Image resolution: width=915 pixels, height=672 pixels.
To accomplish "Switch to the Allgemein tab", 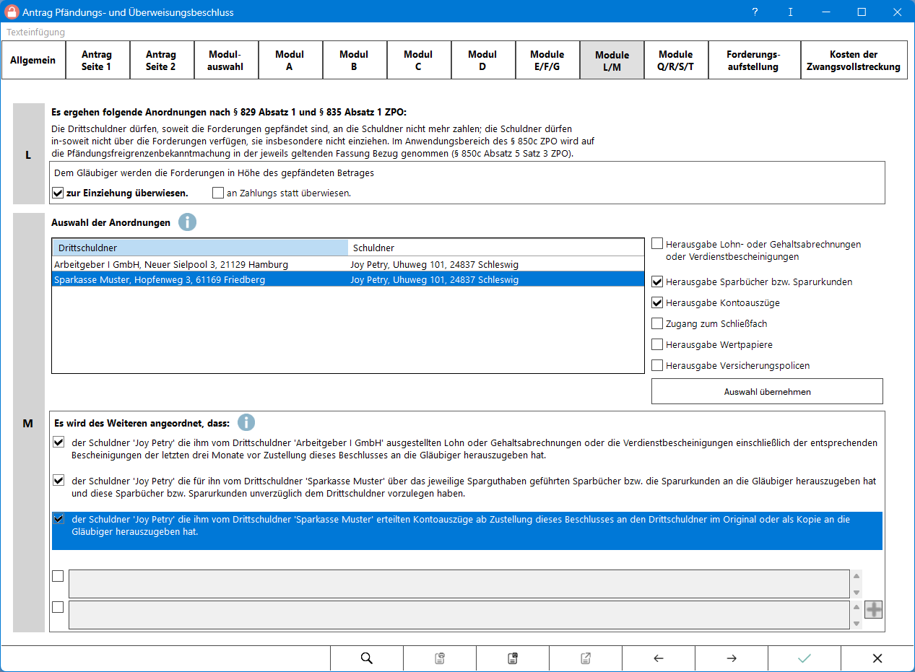I will pos(33,60).
